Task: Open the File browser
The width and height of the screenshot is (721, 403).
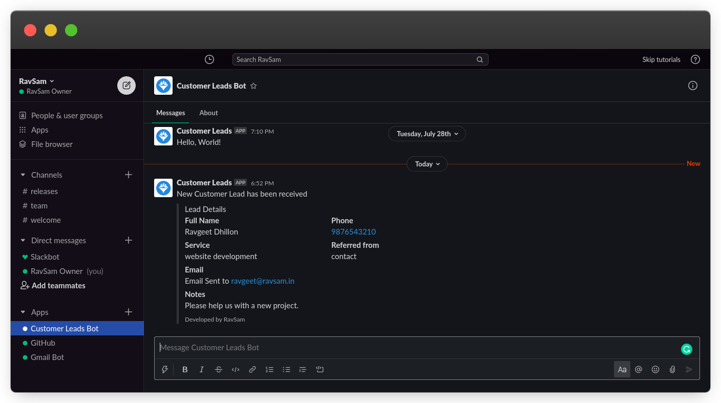Action: tap(51, 144)
